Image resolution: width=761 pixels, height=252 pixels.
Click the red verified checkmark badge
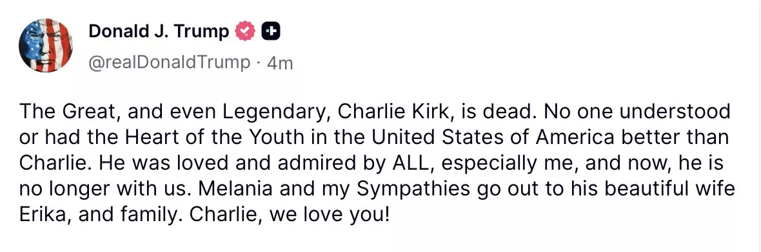coord(245,32)
